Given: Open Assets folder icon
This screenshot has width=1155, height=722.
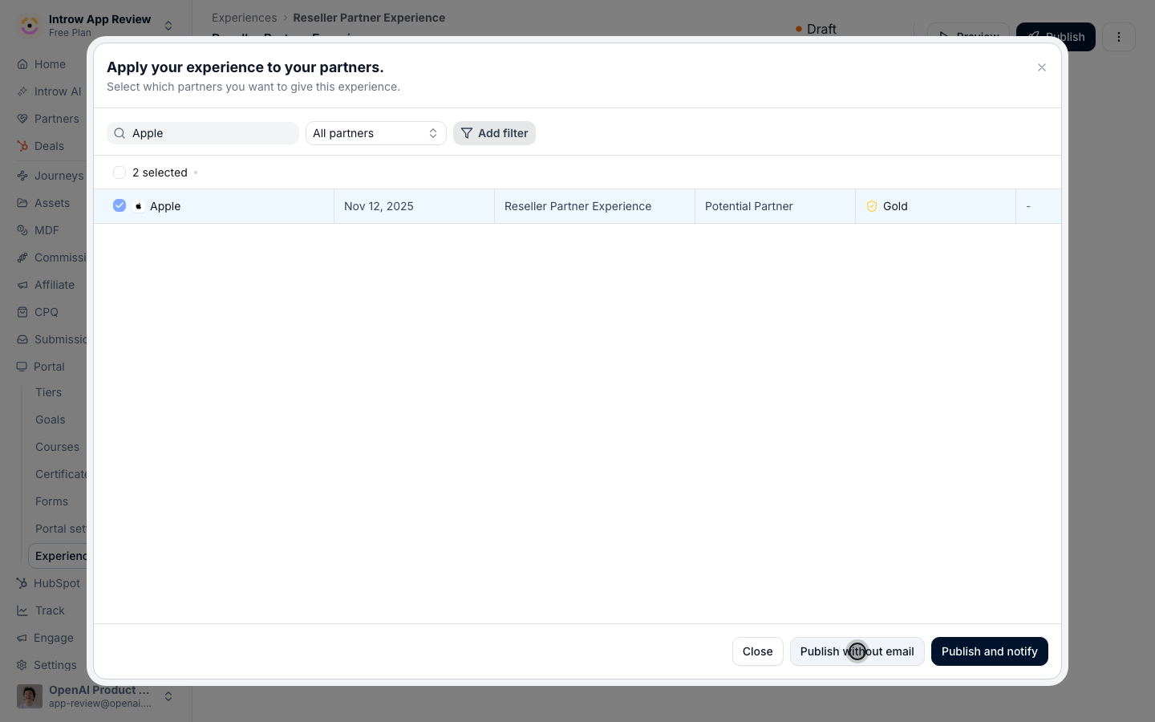Looking at the screenshot, I should (22, 203).
